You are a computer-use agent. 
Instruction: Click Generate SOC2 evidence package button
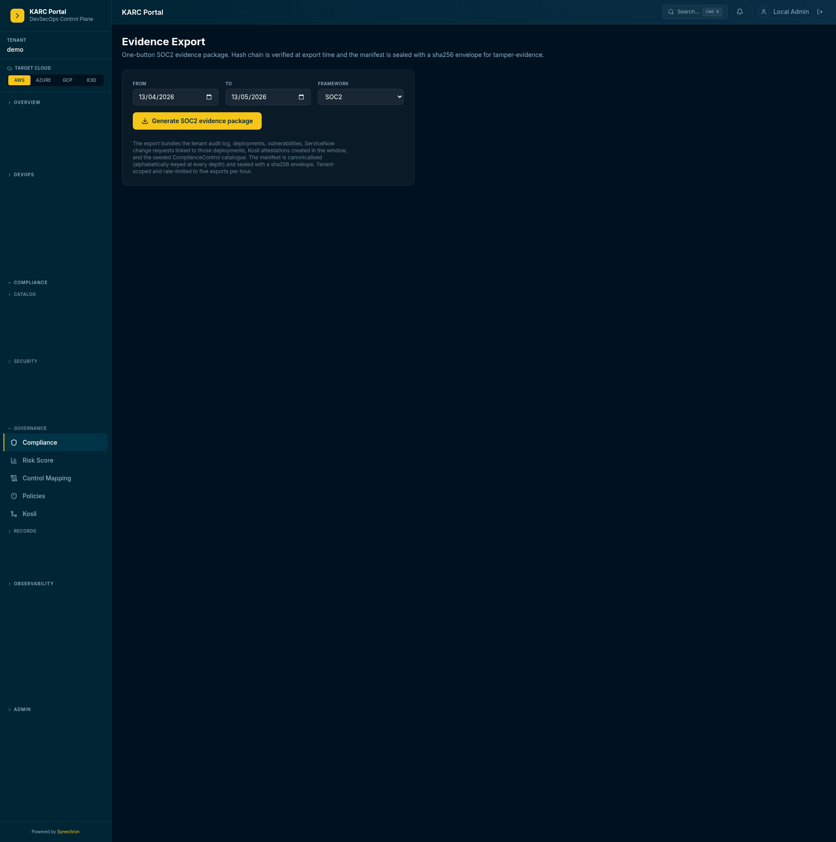(x=197, y=121)
